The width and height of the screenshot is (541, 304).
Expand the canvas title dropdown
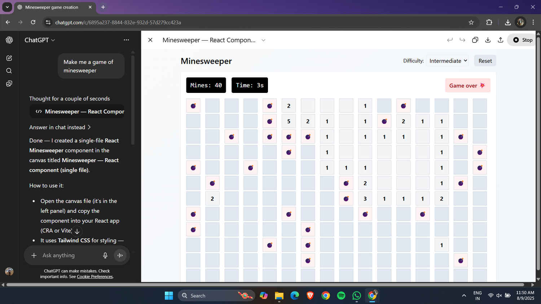[263, 40]
